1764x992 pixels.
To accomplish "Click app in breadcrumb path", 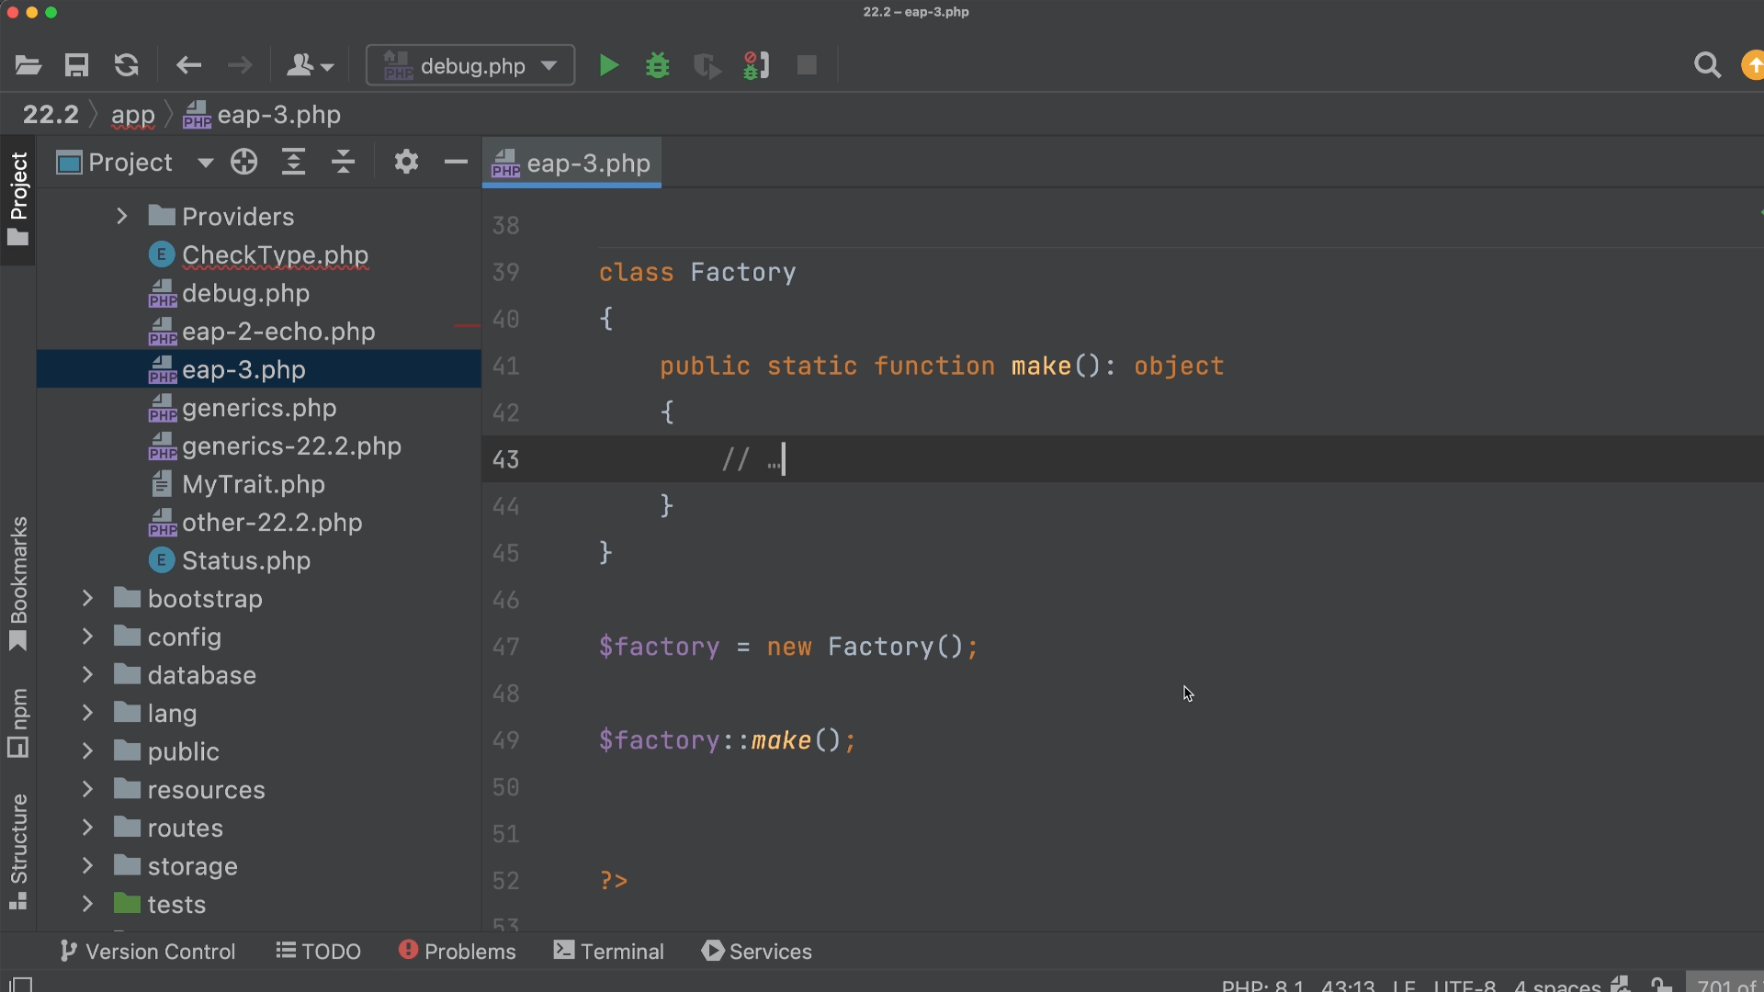I will click(x=132, y=115).
